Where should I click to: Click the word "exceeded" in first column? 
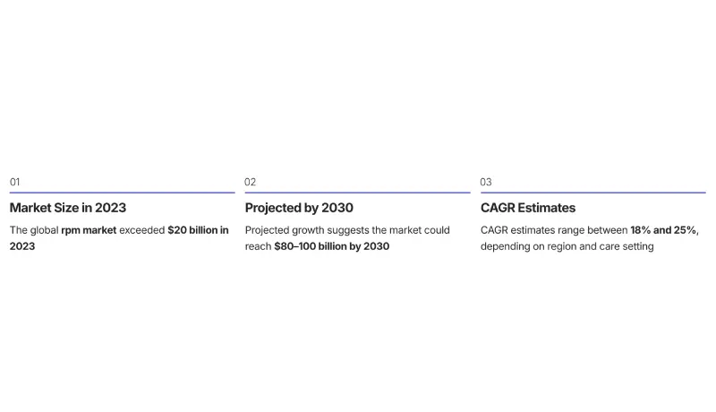coord(141,230)
